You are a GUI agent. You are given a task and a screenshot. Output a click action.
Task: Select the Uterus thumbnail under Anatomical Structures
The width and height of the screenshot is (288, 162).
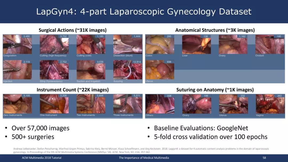tap(160, 70)
